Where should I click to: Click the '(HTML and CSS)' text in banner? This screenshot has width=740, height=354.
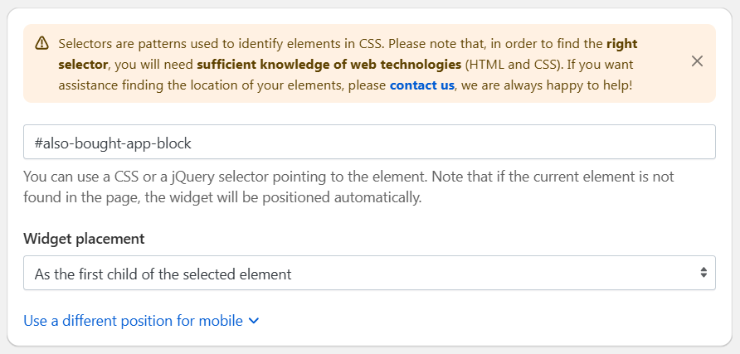tap(514, 65)
